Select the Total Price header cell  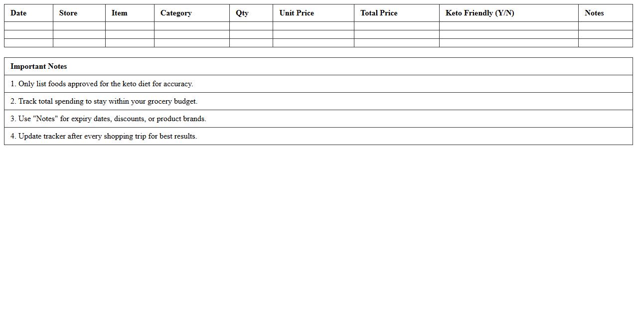379,13
